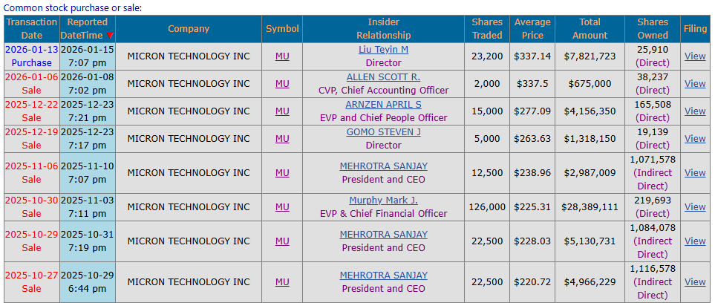Sort by Average Price column header

click(532, 29)
